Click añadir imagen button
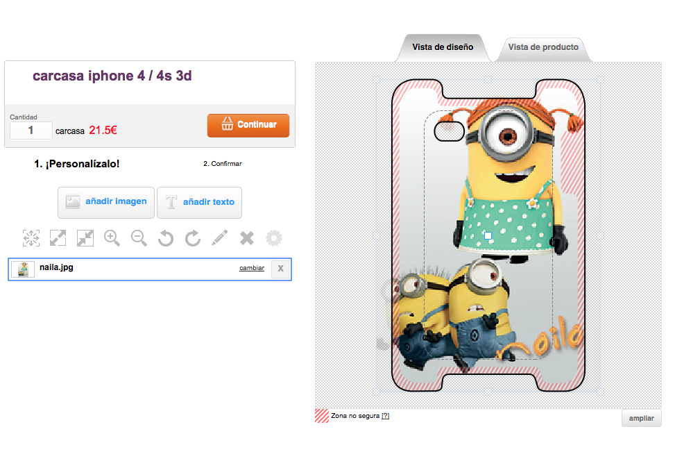 [106, 203]
